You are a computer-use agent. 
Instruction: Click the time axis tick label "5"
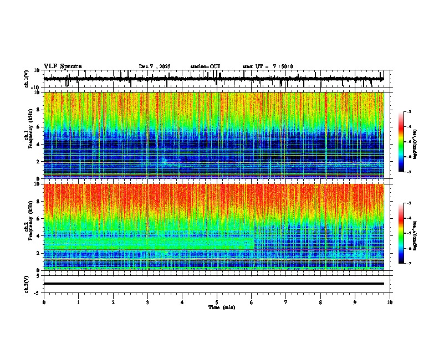(217, 302)
